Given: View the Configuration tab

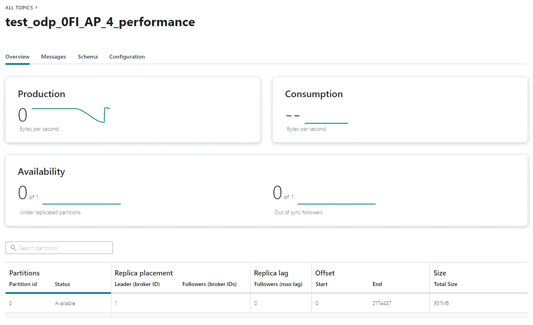Looking at the screenshot, I should pos(127,57).
